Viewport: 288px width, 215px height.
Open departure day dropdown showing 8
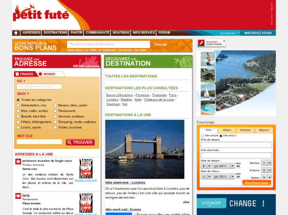coord(206,166)
